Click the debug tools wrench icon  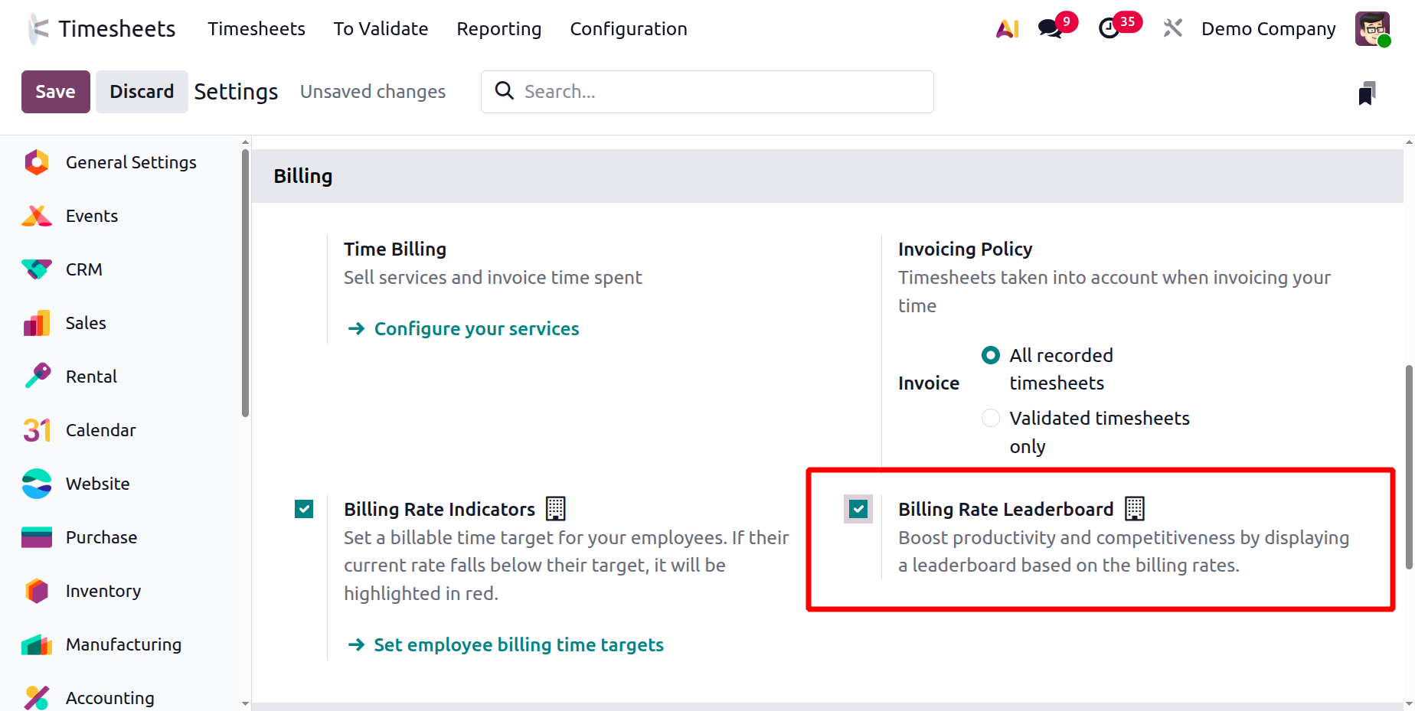1172,29
